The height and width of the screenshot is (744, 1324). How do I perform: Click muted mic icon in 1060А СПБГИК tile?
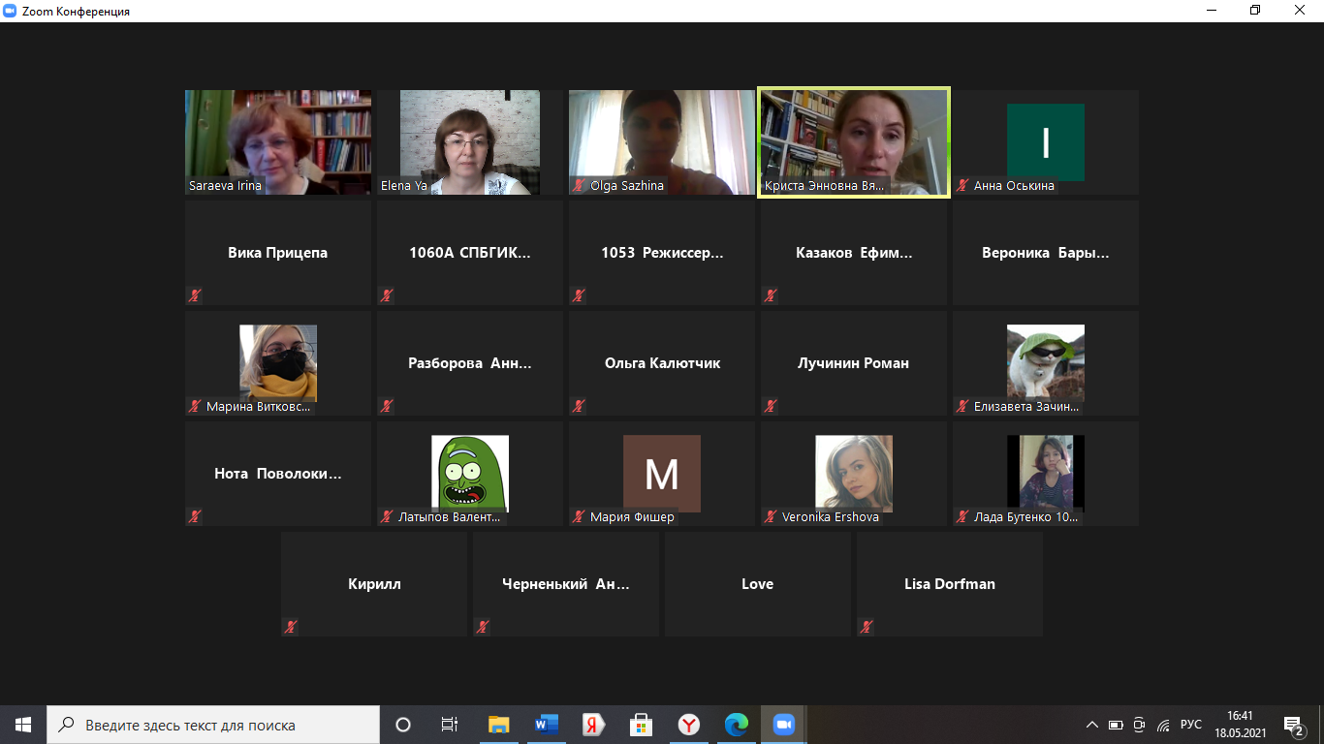pos(387,296)
